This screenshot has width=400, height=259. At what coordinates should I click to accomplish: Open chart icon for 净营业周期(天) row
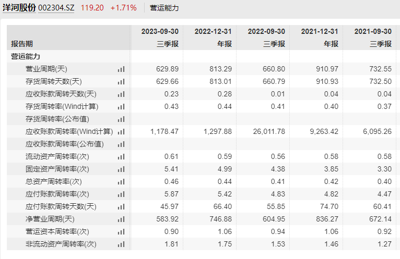[x=121, y=219]
